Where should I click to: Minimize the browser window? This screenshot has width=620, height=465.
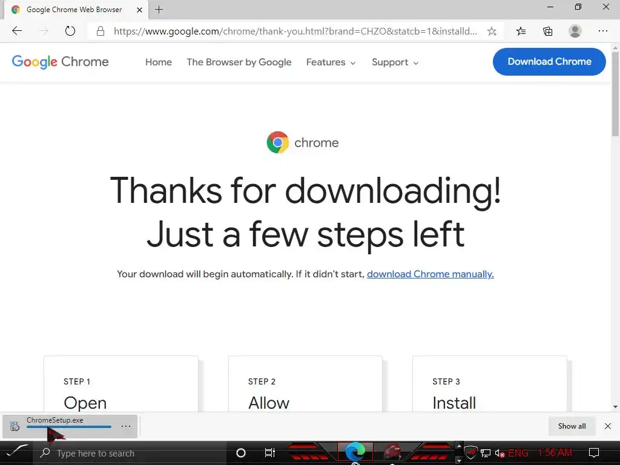pos(550,7)
